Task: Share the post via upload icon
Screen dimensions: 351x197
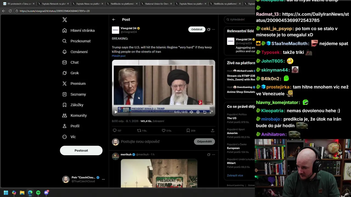Action: coord(213,131)
